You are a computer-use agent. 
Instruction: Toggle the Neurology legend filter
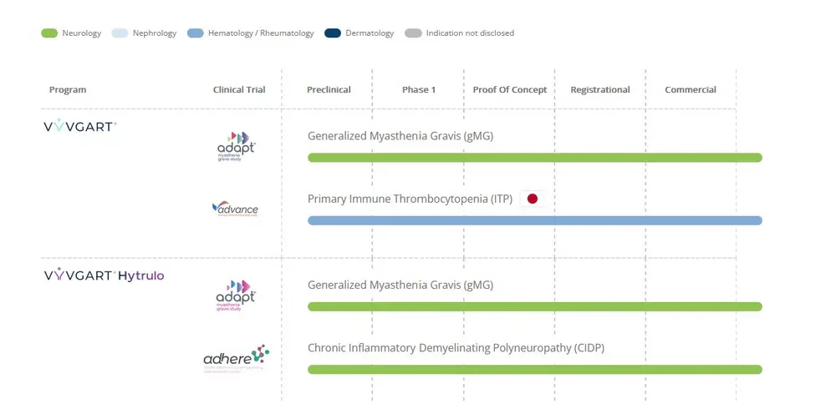[72, 33]
